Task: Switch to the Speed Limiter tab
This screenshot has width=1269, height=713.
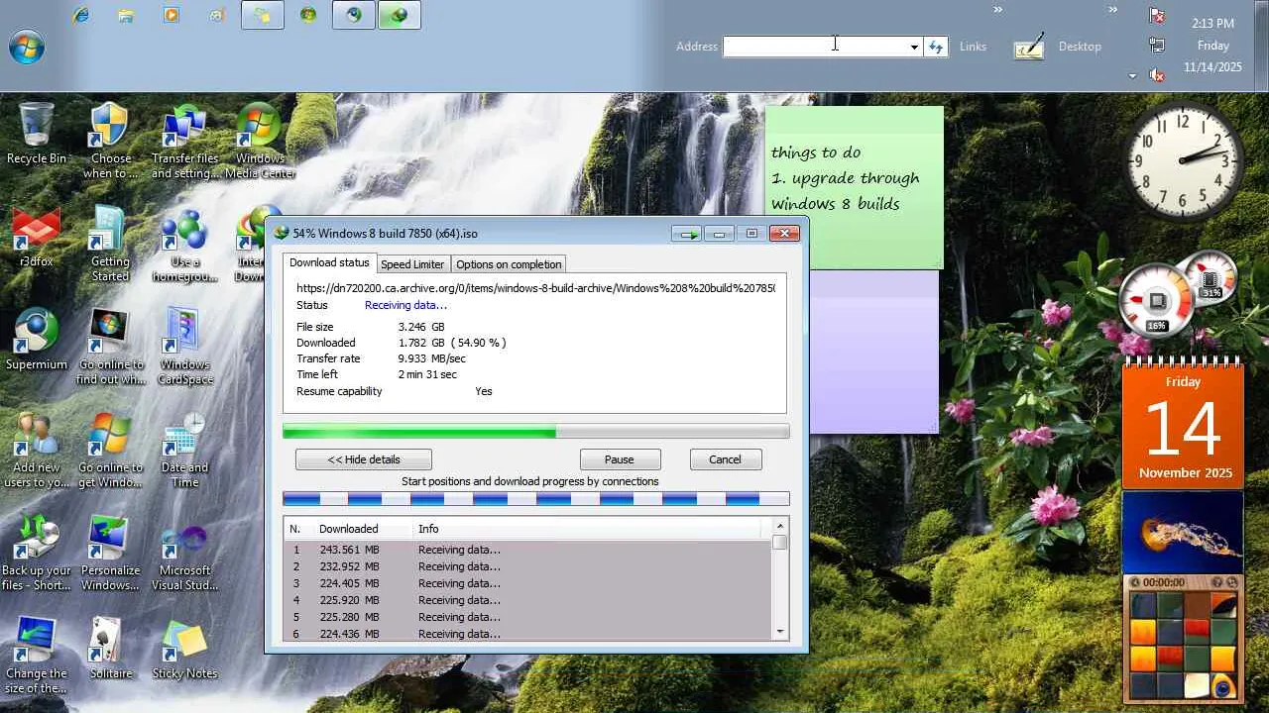Action: [412, 264]
